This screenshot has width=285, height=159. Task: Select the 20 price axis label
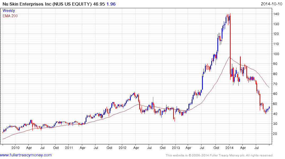pos(275,134)
